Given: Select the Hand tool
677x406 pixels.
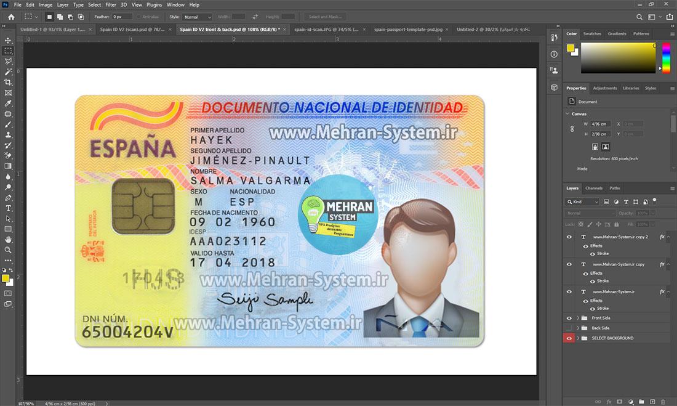Looking at the screenshot, I should click(8, 239).
